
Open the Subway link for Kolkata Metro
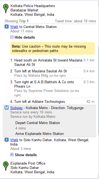click(x=16, y=108)
